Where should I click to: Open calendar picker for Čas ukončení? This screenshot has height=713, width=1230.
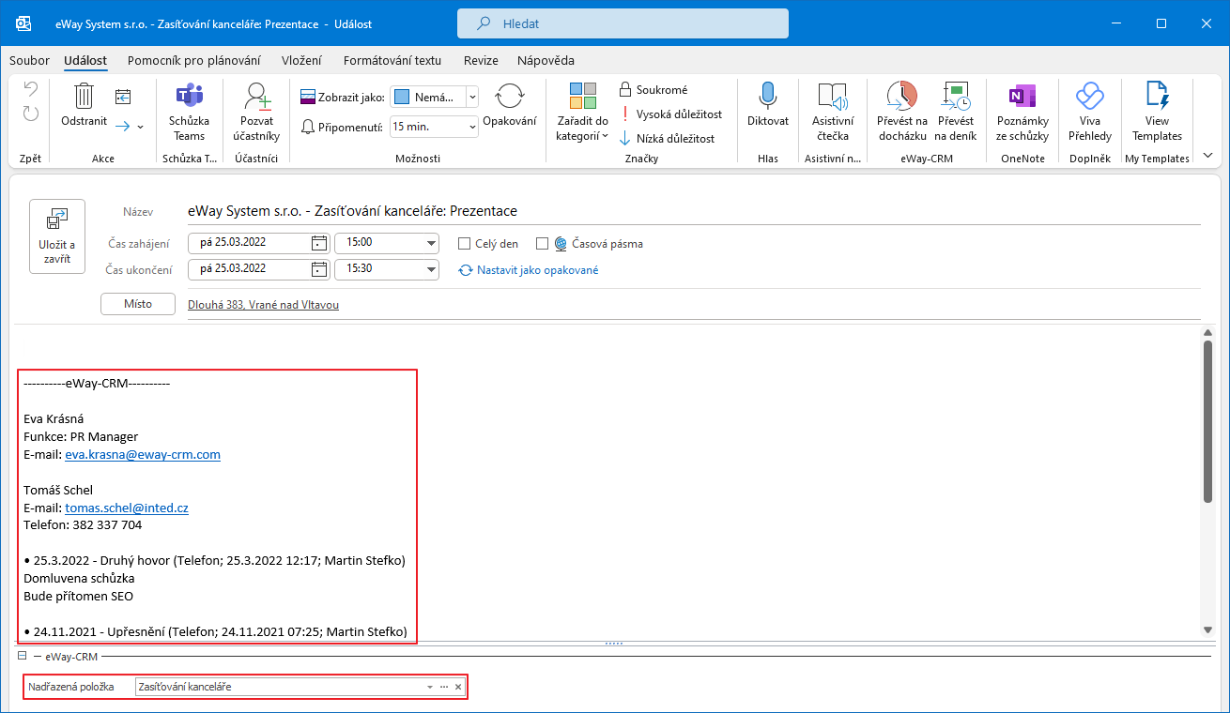pyautogui.click(x=319, y=269)
